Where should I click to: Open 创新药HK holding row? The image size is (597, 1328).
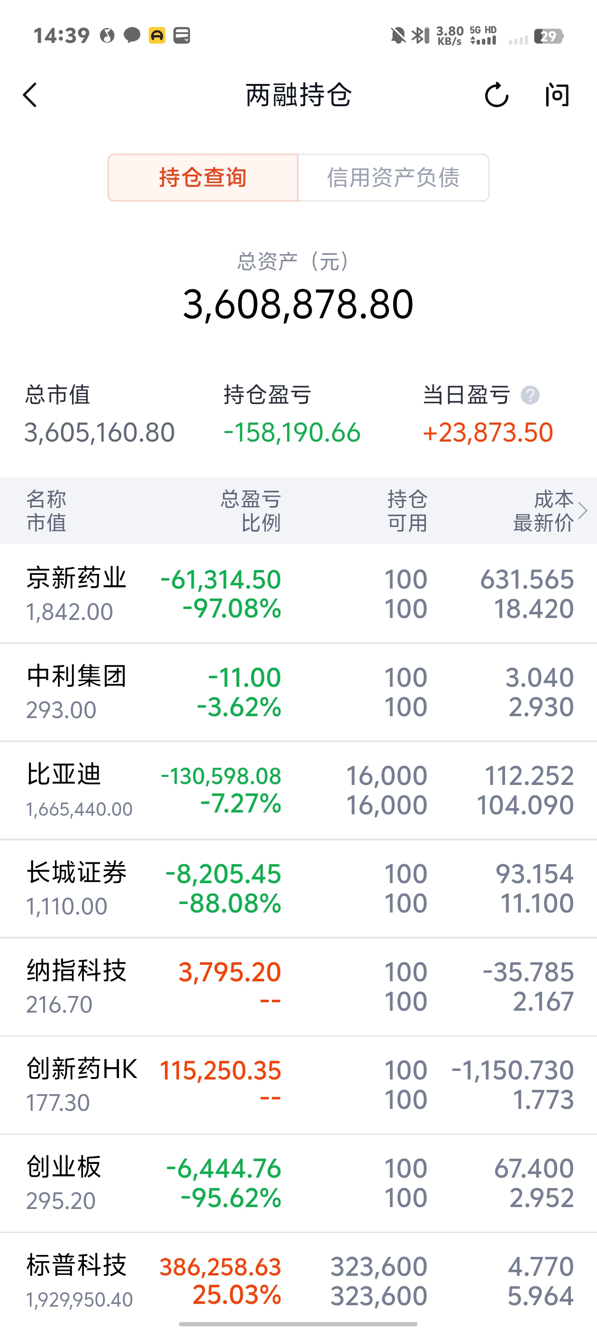click(298, 1084)
